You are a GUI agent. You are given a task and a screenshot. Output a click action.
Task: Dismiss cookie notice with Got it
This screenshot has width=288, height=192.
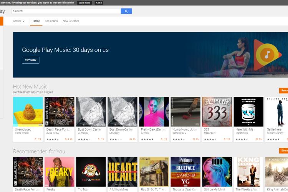pos(99,3)
